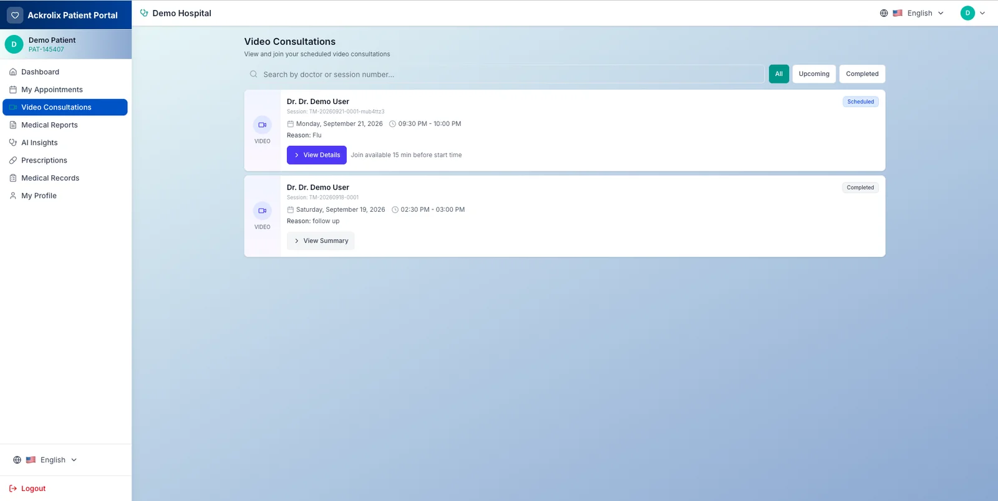The image size is (998, 501).
Task: Click the Monday, September 21, 2026 date
Action: [339, 124]
